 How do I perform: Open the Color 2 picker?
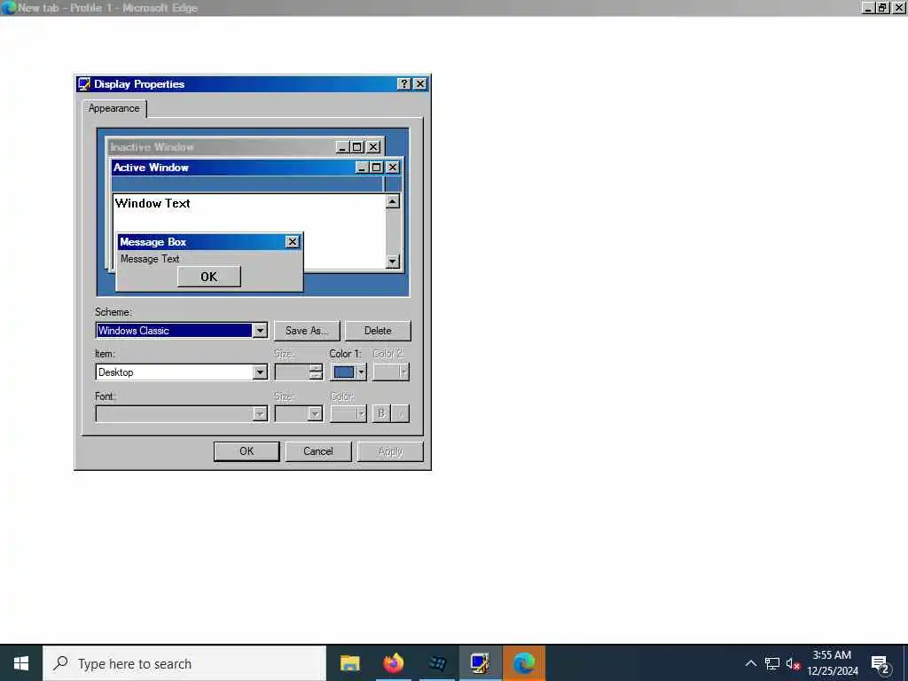click(391, 372)
